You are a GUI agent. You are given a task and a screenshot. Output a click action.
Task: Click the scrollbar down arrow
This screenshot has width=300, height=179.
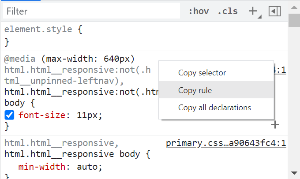(294, 173)
